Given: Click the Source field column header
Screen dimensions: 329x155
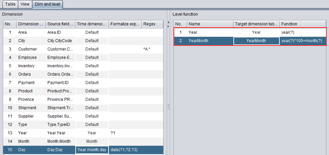Looking at the screenshot, I should point(60,24).
